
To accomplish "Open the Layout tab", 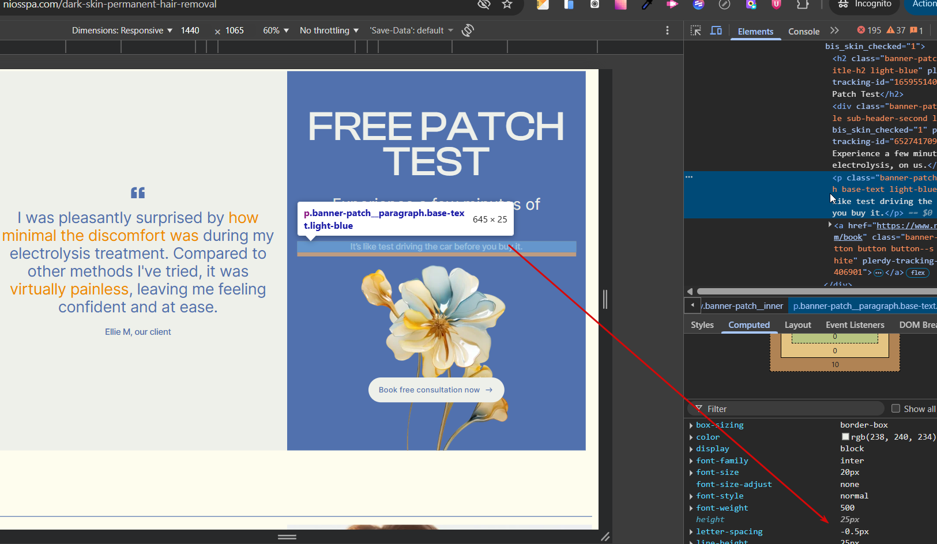I will pyautogui.click(x=797, y=325).
